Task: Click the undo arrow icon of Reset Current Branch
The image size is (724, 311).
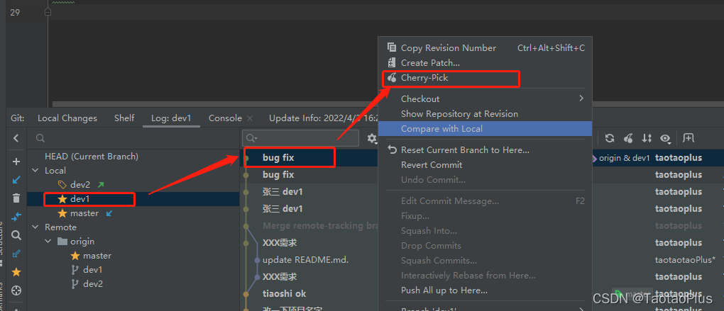Action: point(392,149)
